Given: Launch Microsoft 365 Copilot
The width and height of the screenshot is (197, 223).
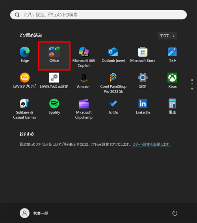Looking at the screenshot, I should pos(84,57).
